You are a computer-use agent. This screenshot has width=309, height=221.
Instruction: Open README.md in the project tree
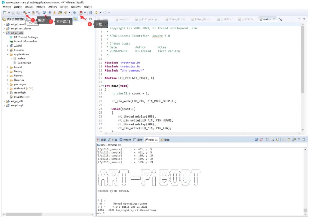tap(21, 97)
